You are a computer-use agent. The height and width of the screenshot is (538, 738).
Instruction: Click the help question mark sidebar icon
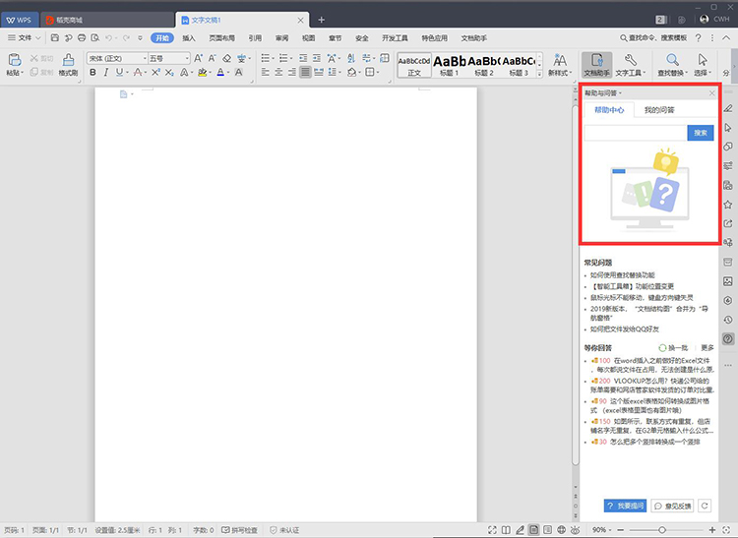pos(728,338)
